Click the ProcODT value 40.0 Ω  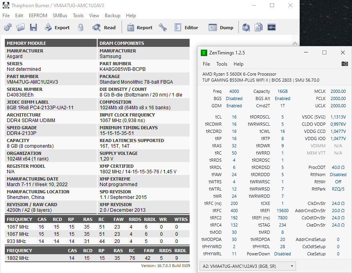click(338, 167)
